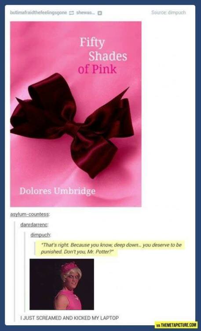201x331 pixels.
Task: Open the photo of person in pink
Action: coord(62,284)
